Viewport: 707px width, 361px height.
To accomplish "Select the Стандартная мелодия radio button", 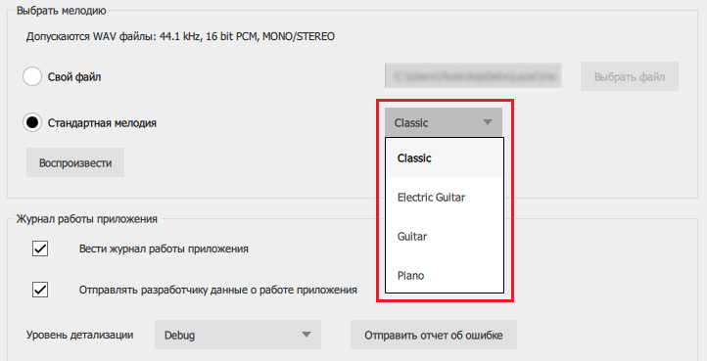I will click(32, 122).
